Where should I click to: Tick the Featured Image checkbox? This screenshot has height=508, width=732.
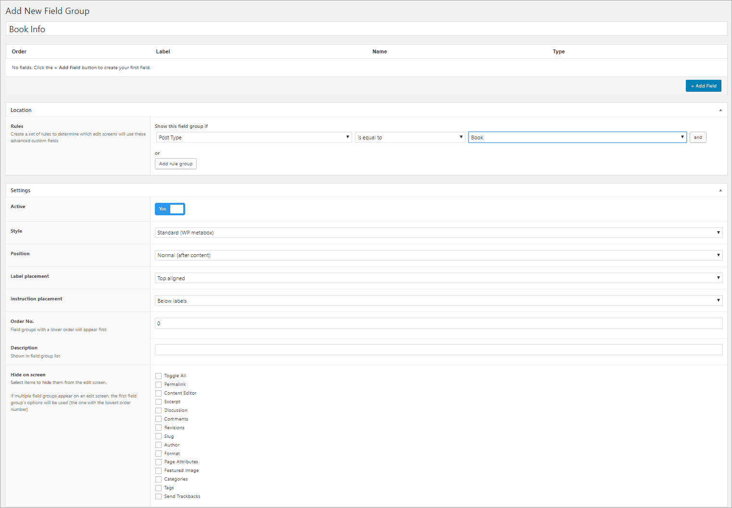click(159, 471)
